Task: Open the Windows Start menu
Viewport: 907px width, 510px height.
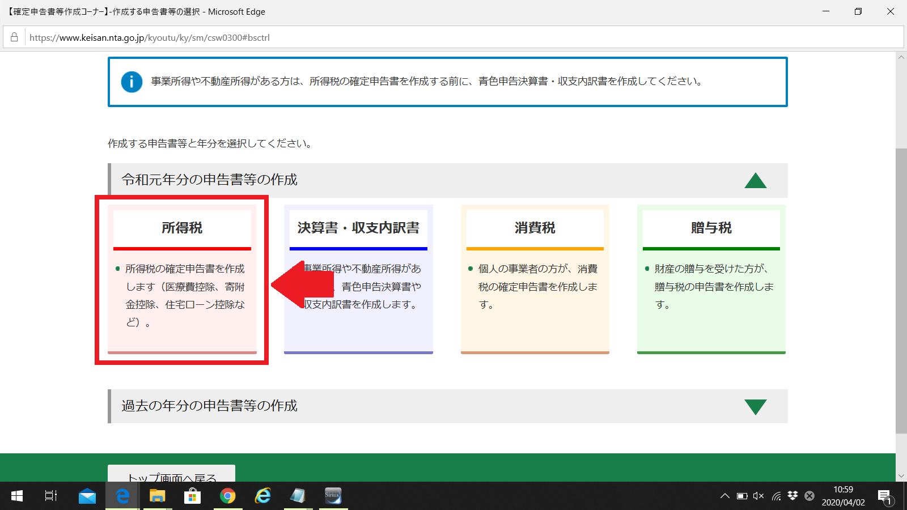Action: pos(16,496)
